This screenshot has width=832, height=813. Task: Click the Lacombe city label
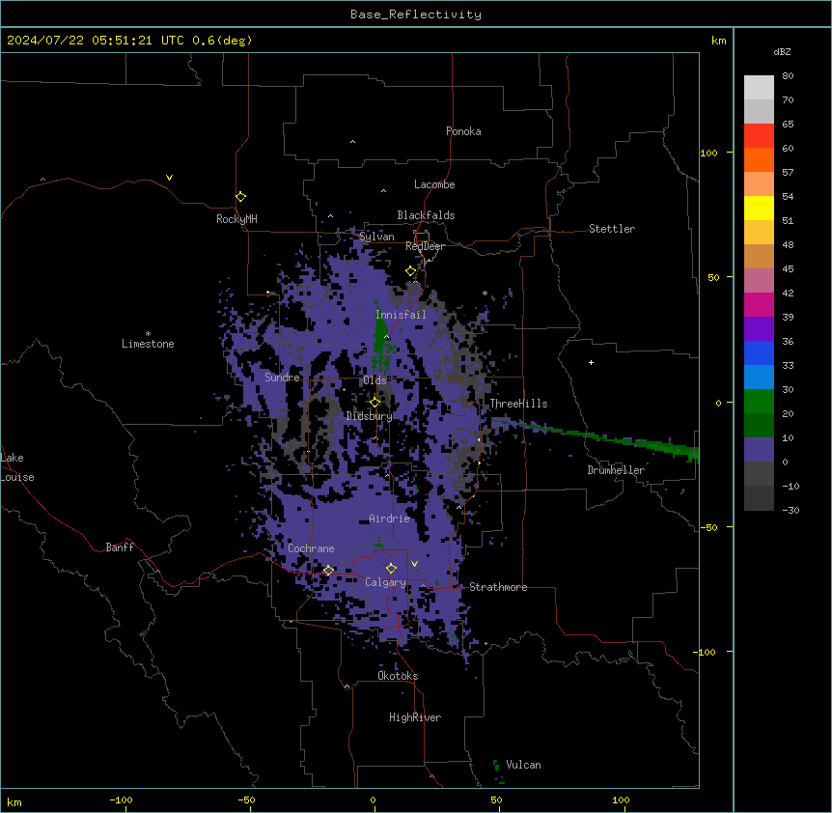pos(434,184)
